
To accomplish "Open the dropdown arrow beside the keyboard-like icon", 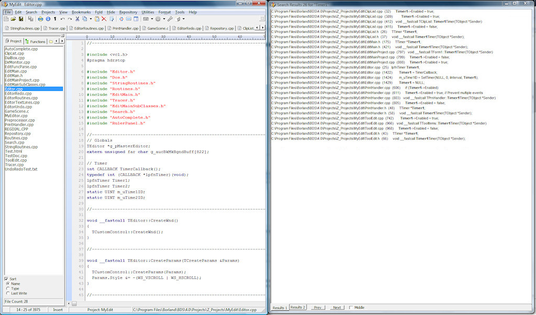I will pos(152,19).
